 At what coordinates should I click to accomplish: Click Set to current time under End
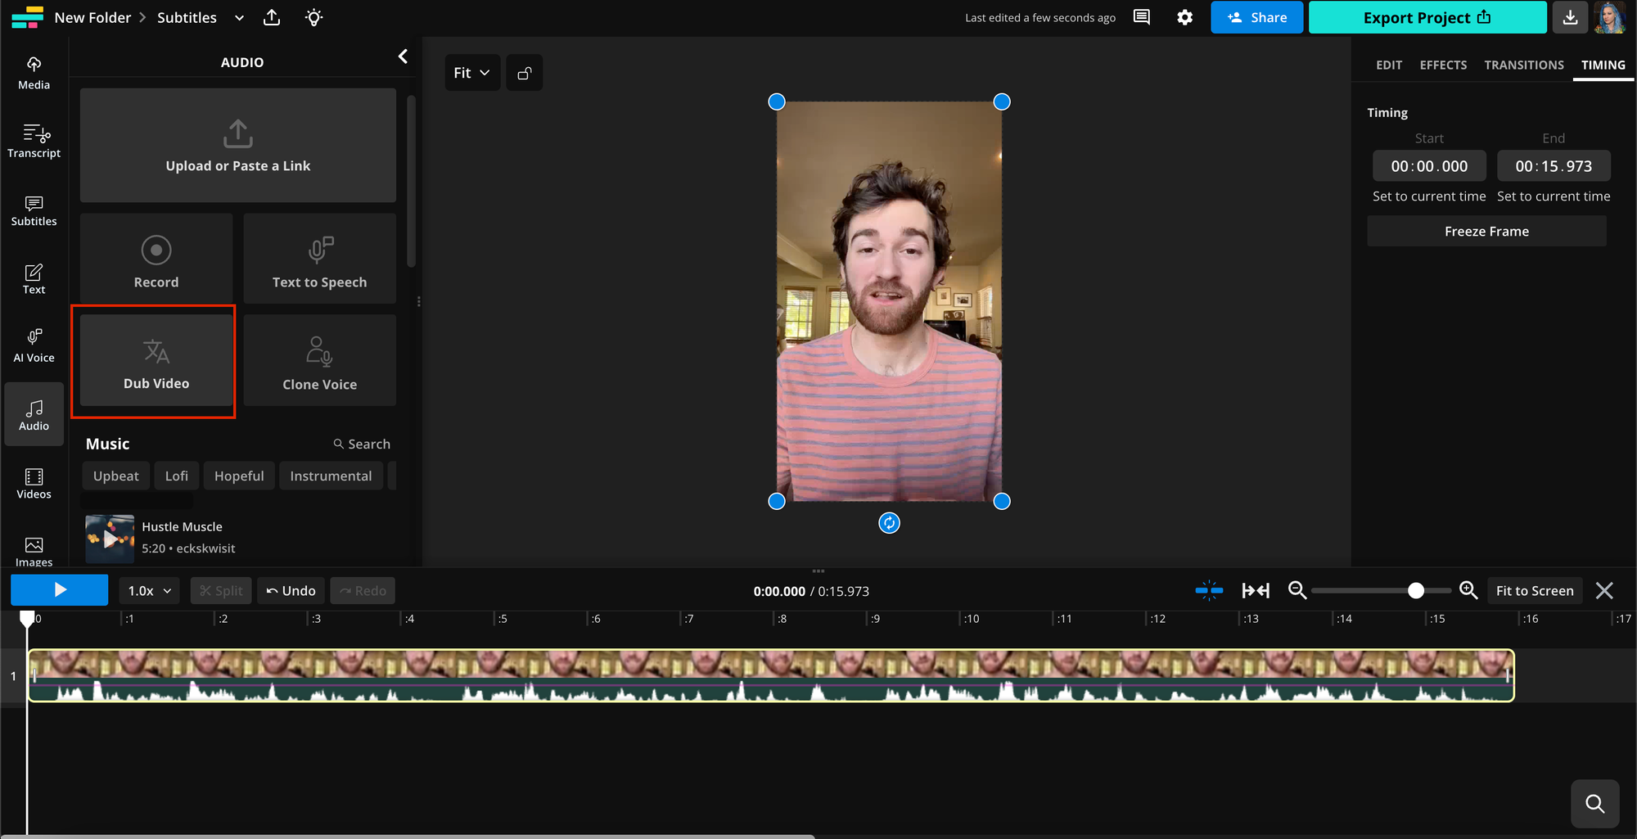point(1554,196)
